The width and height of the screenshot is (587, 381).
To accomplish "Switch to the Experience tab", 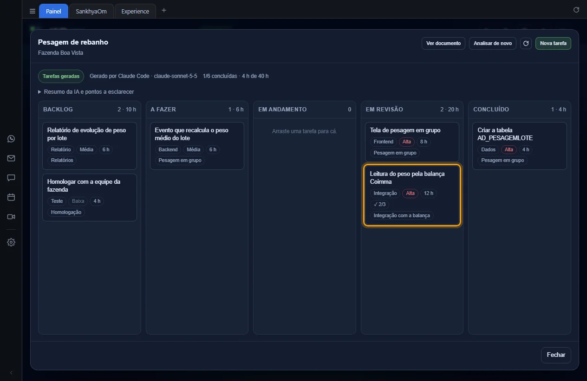I will (x=135, y=11).
